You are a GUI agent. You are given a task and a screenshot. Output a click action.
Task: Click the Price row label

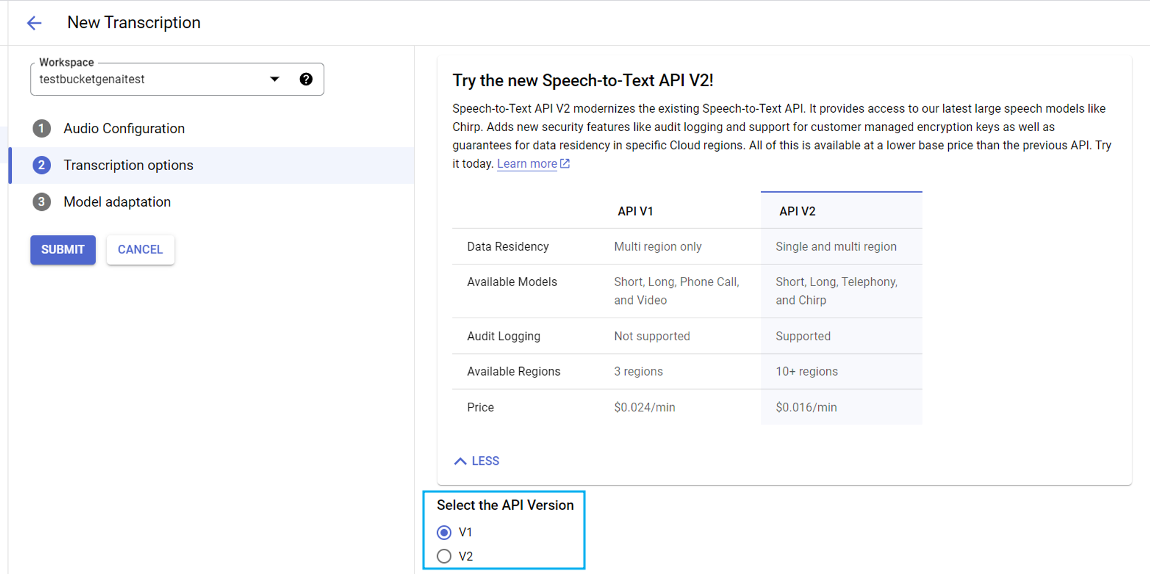pos(480,407)
